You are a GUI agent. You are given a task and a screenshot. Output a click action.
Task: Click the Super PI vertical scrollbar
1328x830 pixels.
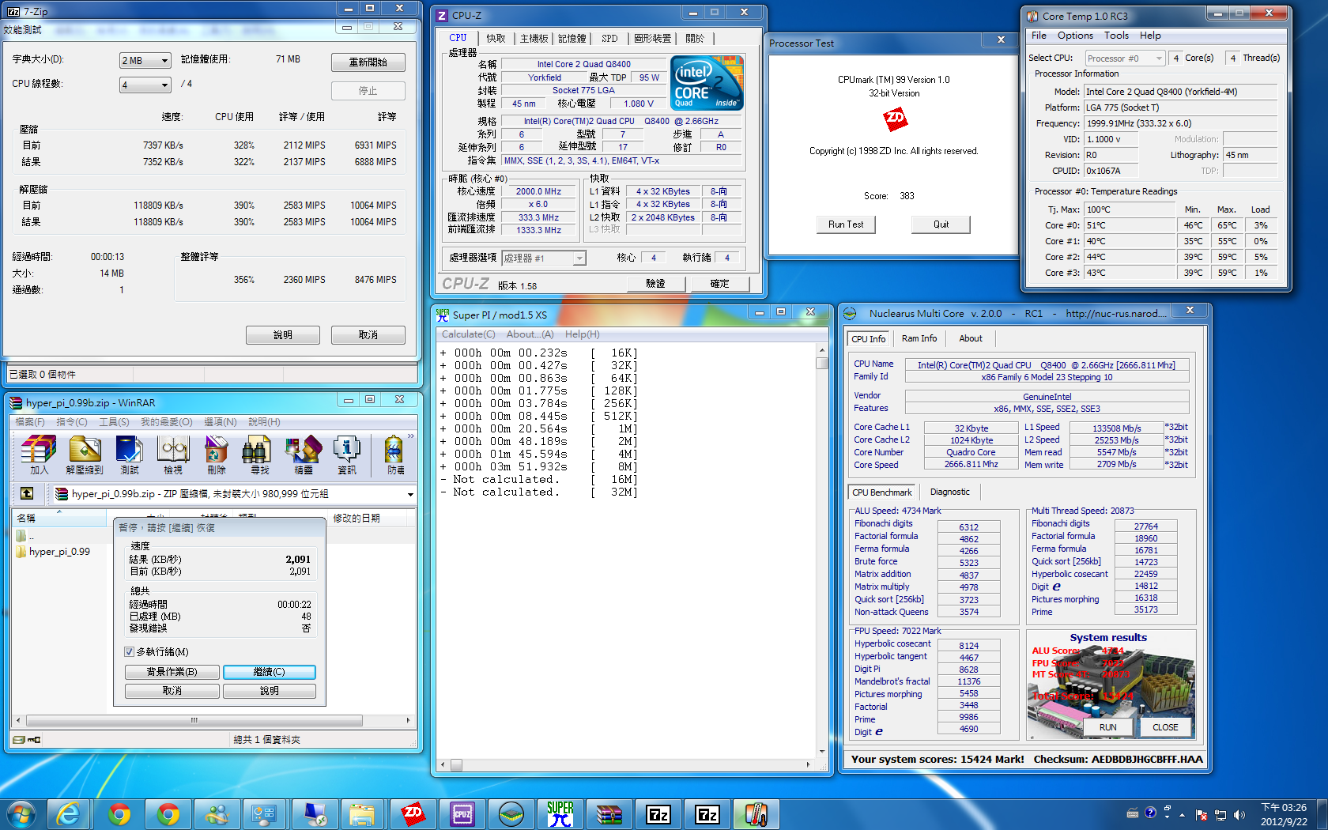click(x=822, y=549)
